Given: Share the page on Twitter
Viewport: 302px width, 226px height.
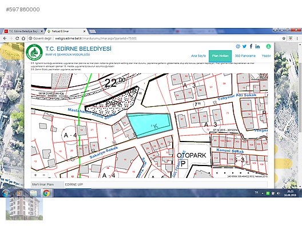Looking at the screenshot, I should 244,46.
